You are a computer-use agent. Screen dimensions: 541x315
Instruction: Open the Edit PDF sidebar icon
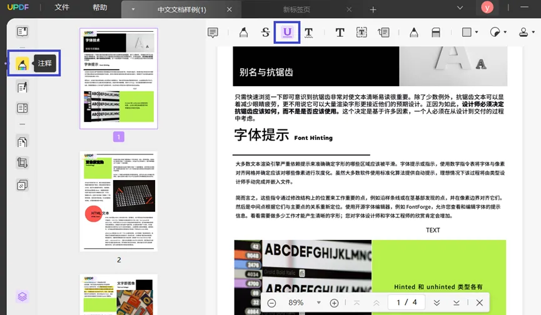pos(22,87)
